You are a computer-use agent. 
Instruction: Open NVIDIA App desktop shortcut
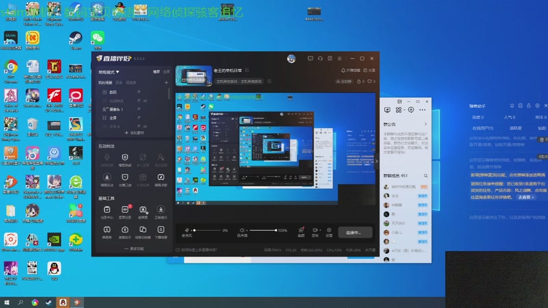point(54,242)
